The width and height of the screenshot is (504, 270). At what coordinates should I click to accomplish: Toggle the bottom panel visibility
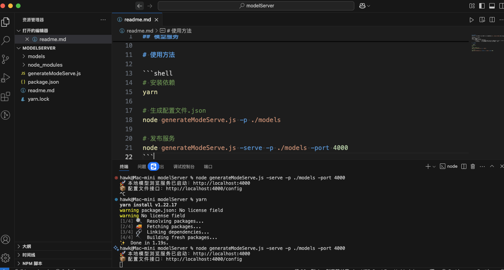[492, 6]
